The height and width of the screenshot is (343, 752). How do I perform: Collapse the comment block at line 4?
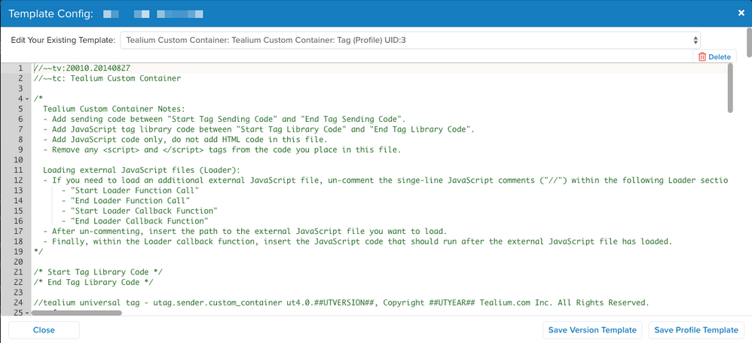tap(28, 99)
